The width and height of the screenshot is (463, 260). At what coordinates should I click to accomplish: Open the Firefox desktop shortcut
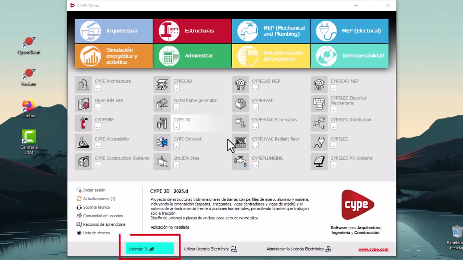[x=29, y=108]
